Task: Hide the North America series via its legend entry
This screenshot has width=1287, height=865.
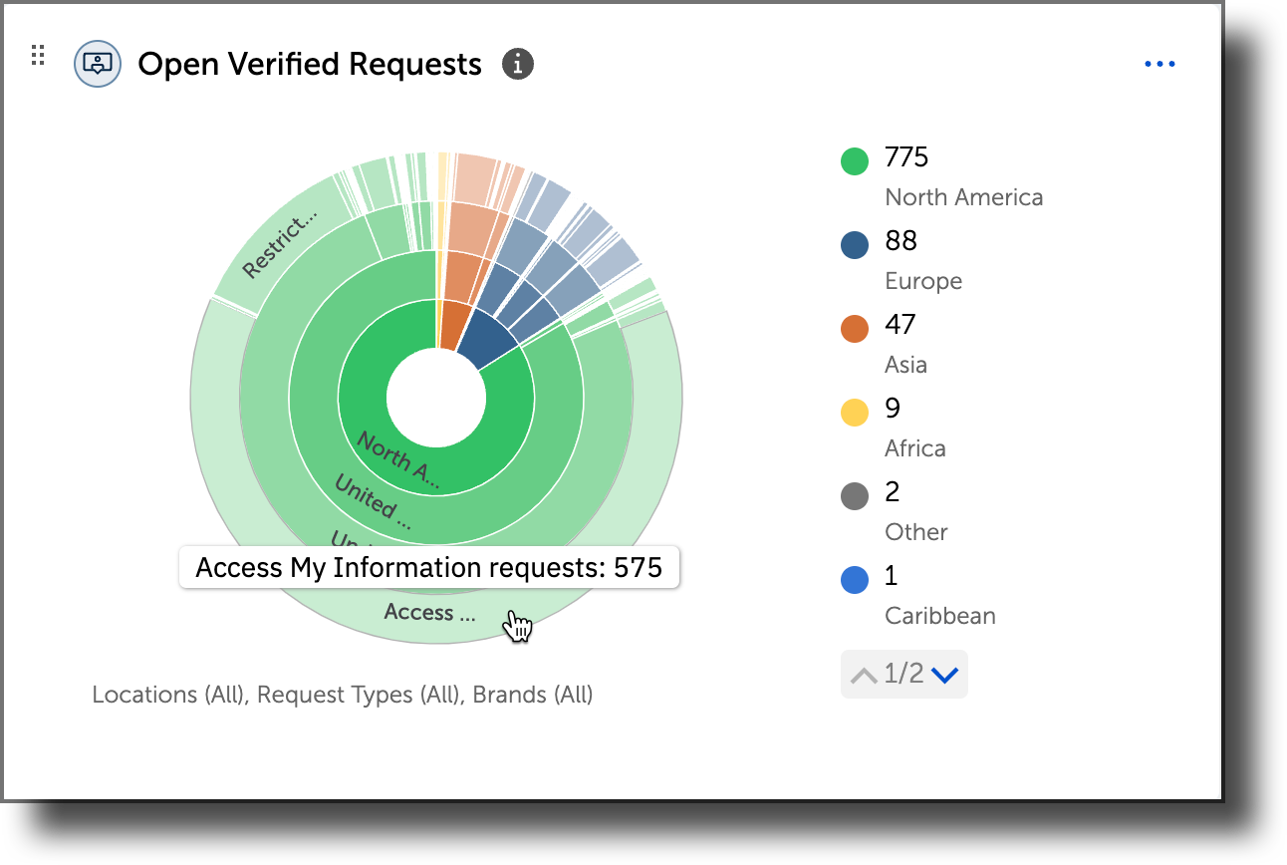Action: pyautogui.click(x=962, y=196)
